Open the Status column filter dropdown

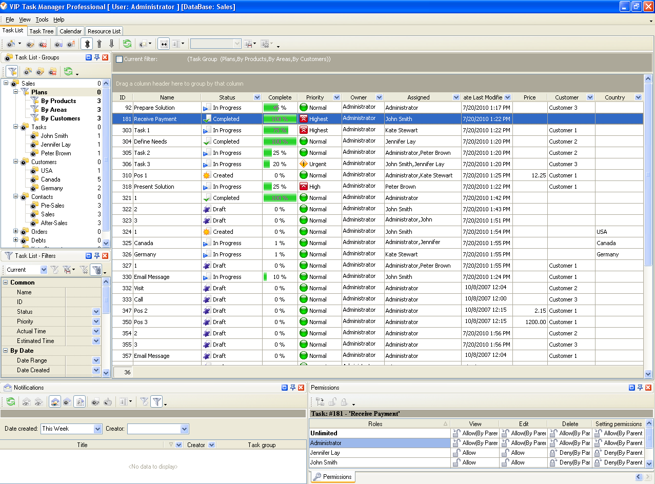pos(257,97)
